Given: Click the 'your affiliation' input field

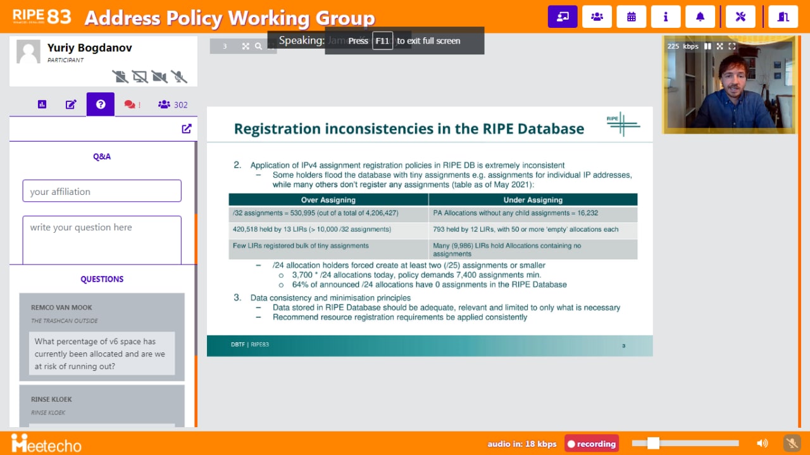Looking at the screenshot, I should tap(102, 191).
